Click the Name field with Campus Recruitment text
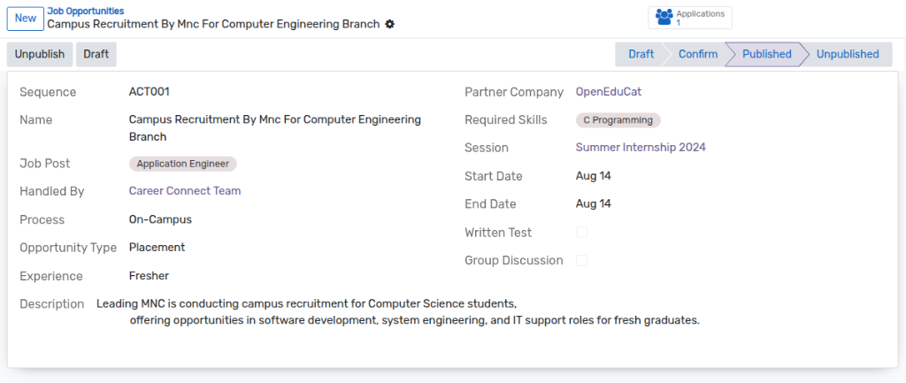 (275, 128)
